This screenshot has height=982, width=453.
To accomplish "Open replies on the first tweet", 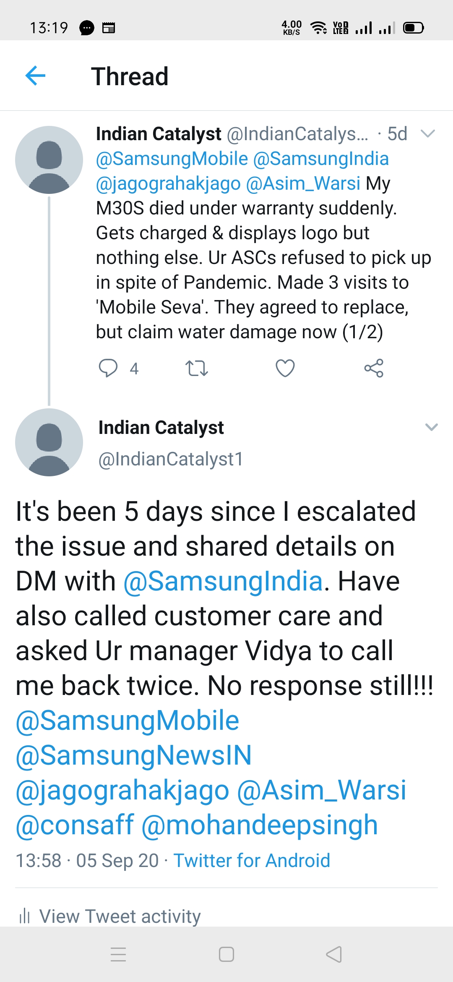I will [x=108, y=368].
